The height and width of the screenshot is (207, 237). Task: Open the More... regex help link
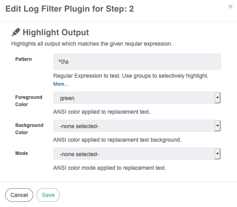(x=61, y=84)
